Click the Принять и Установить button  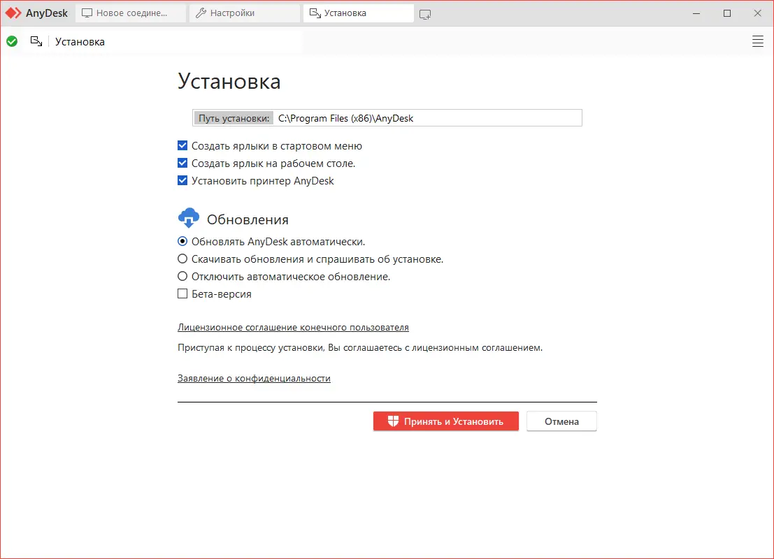(445, 421)
